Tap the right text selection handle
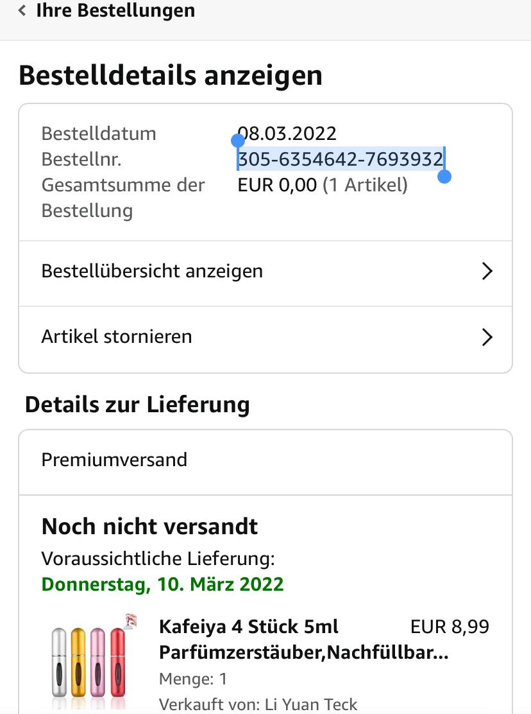The height and width of the screenshot is (714, 531). [x=444, y=176]
